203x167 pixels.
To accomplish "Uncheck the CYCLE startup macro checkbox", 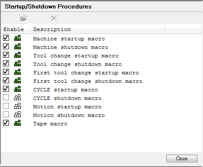I will click(6, 89).
